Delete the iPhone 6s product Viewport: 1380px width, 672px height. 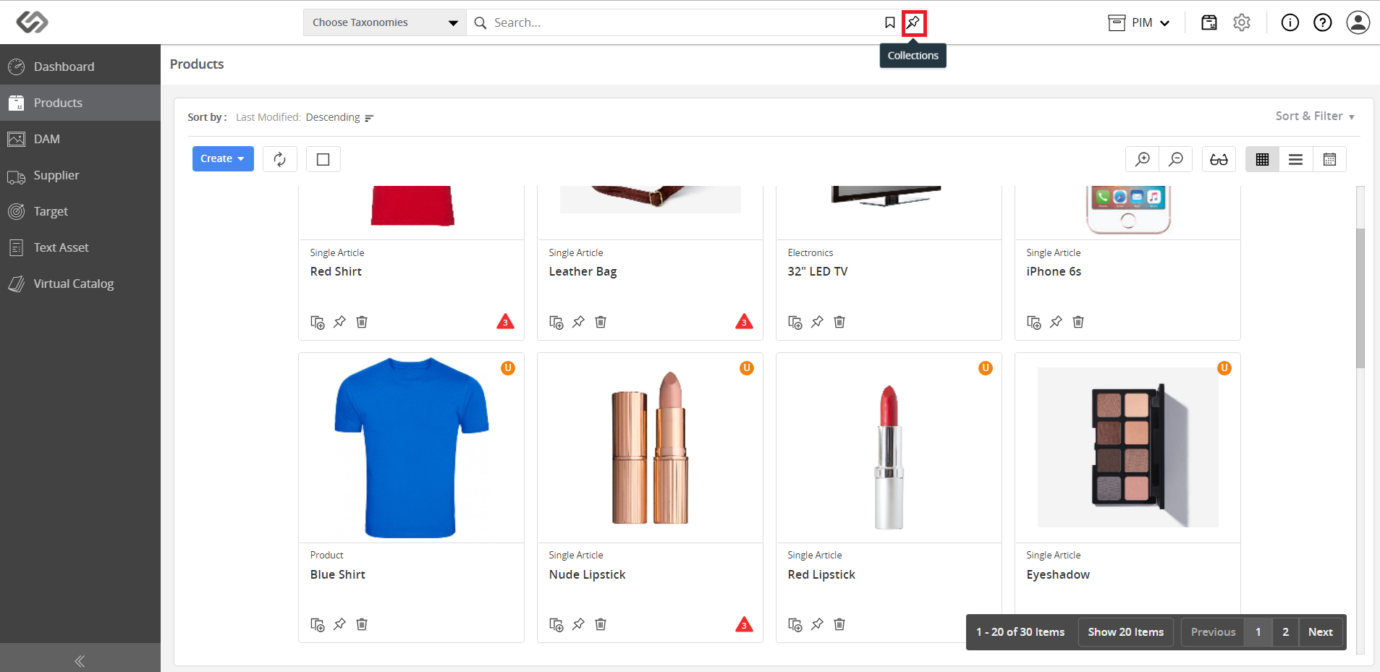tap(1078, 322)
